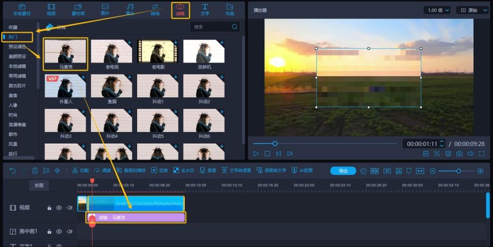Toggle visibility eye on 画中画1 track

(59, 232)
